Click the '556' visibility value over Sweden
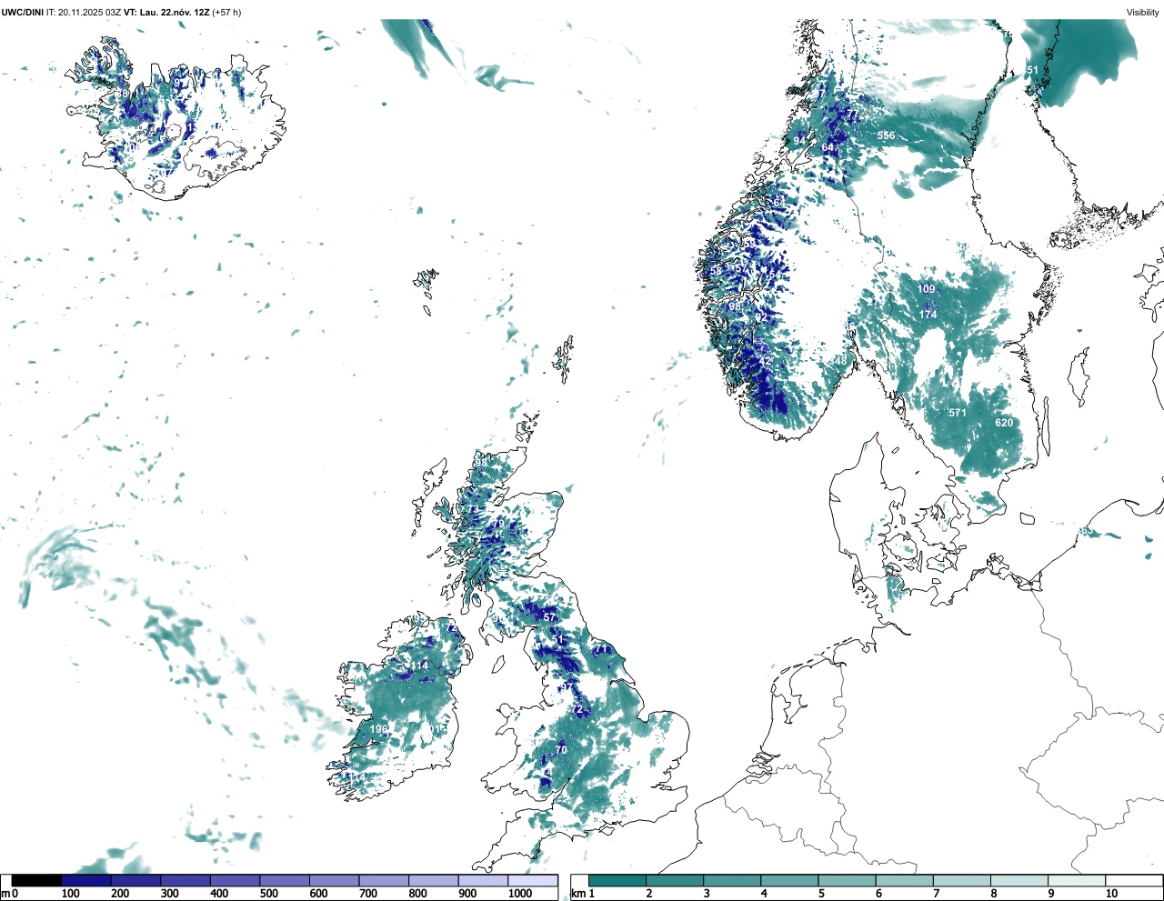 click(886, 135)
